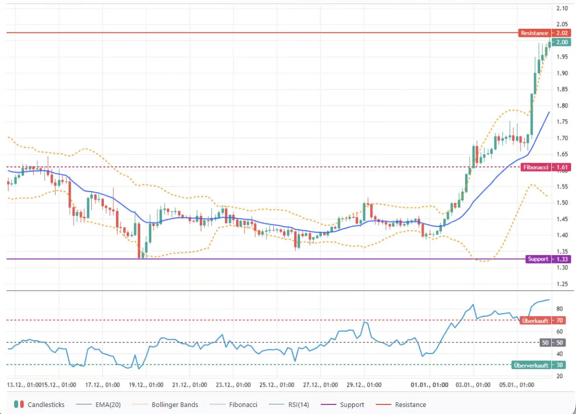Image resolution: width=576 pixels, height=414 pixels.
Task: Select the Candlesticks icon in the legend
Action: click(19, 405)
